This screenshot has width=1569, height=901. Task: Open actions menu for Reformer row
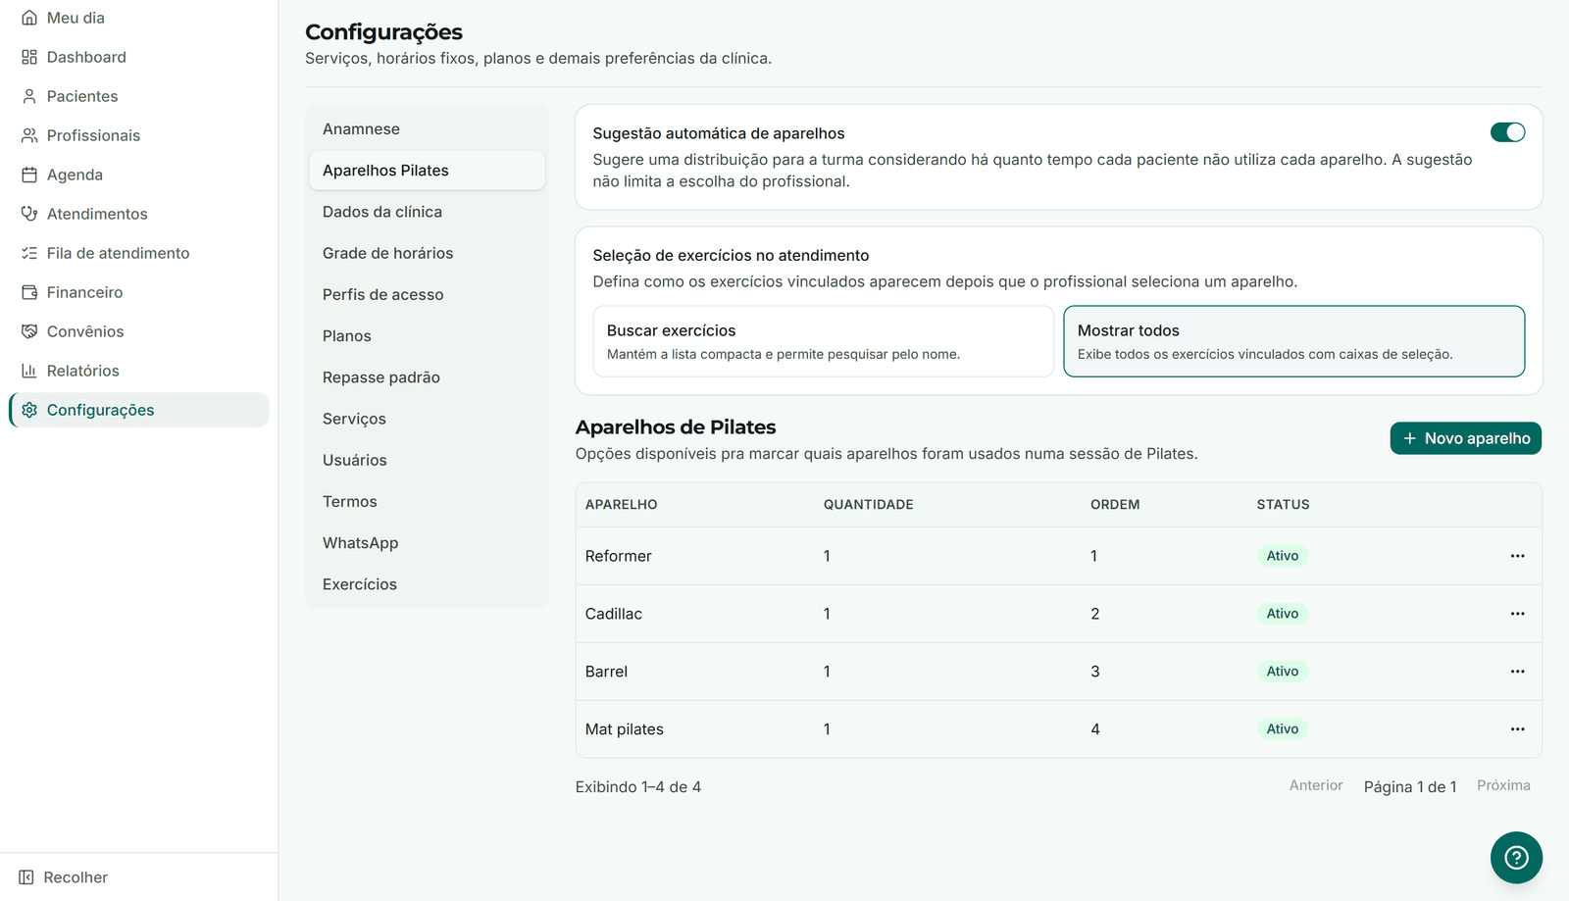click(x=1517, y=556)
